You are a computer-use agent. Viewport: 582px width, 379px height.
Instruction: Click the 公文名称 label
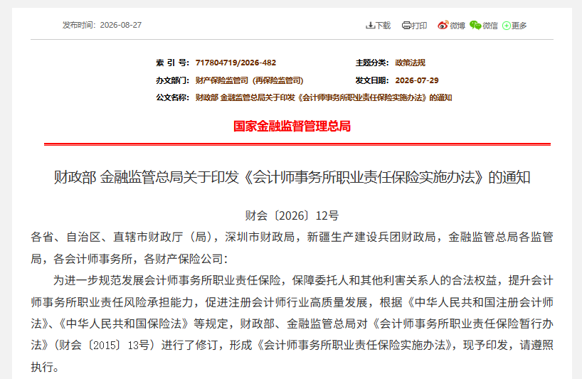[x=172, y=97]
